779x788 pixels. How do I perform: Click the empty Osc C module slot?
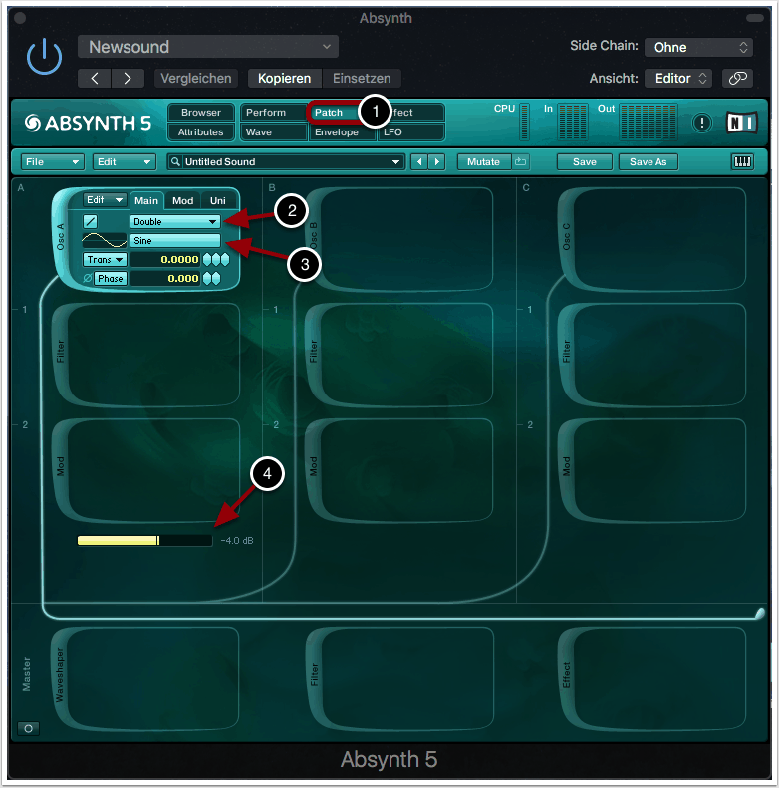(x=652, y=240)
